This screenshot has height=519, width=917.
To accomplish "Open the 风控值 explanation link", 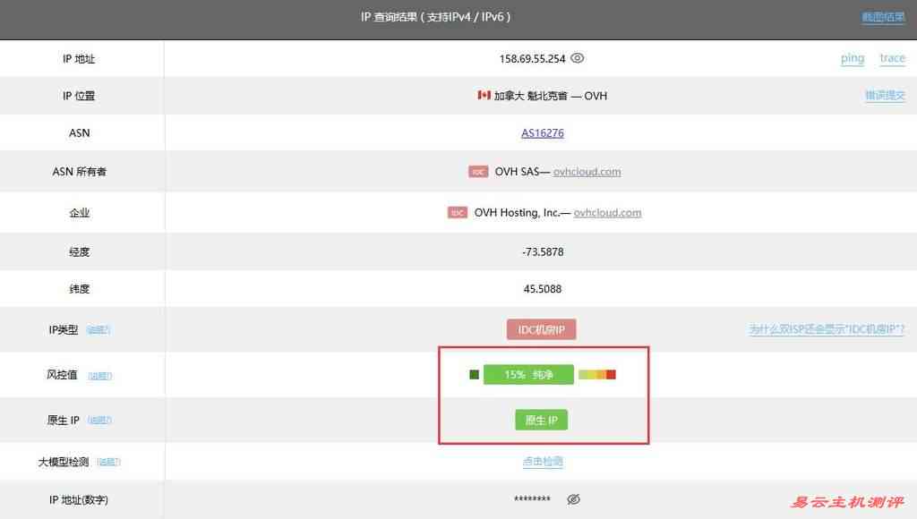I will point(100,375).
